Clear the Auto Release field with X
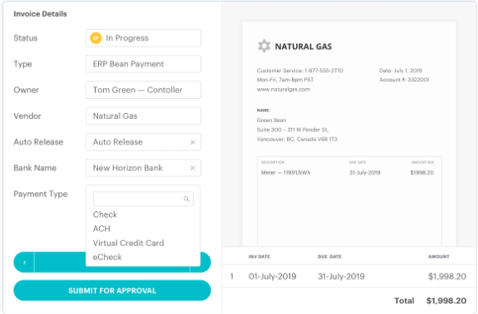478x314 pixels. (x=193, y=142)
